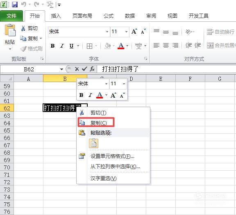236x215 pixels.
Task: Choose 复制(C) from context menu
Action: point(113,123)
